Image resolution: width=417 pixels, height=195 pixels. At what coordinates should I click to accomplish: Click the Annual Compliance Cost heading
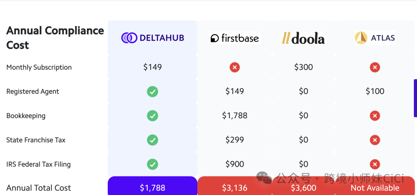(55, 38)
